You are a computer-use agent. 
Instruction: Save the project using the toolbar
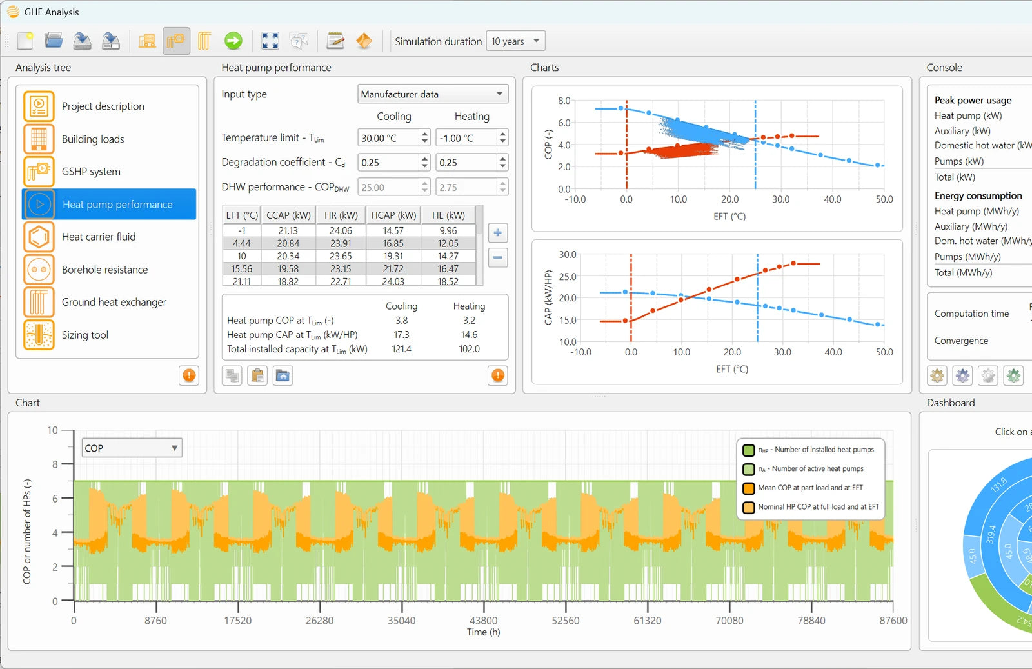pos(82,41)
